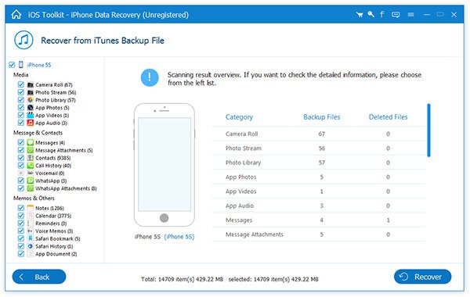Screen dimensions: 470x297
Task: Select the Camera Roll icon
Action: pyautogui.click(x=31, y=84)
